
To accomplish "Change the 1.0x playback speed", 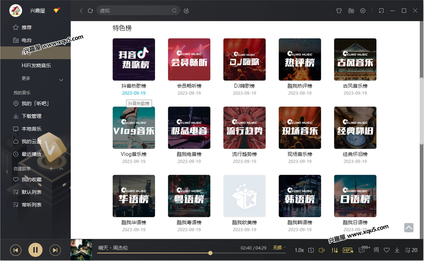I will [299, 250].
